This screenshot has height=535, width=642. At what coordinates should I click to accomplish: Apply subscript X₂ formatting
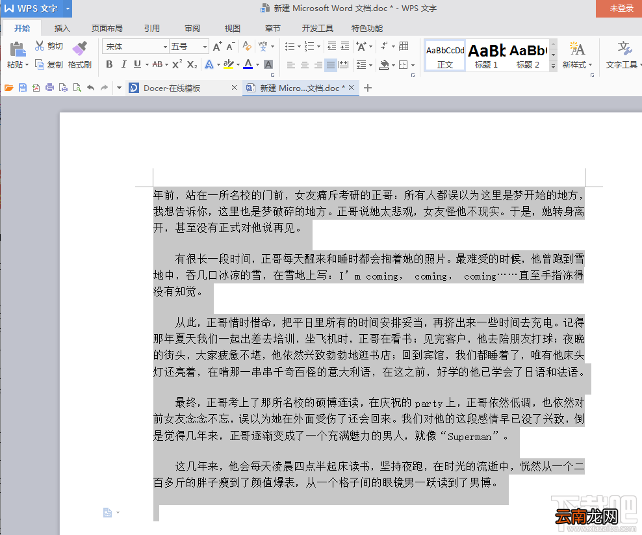point(192,64)
